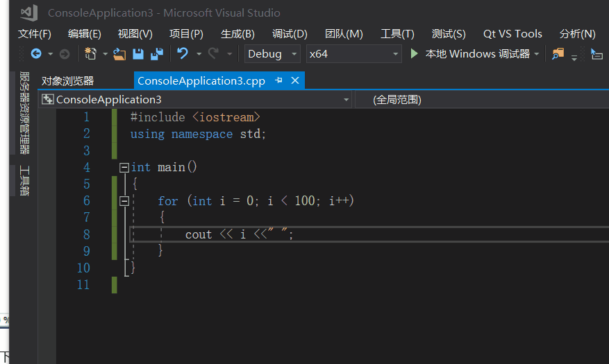Viewport: 609px width, 364px height.
Task: Open the 工具箱 side panel
Action: pos(24,181)
